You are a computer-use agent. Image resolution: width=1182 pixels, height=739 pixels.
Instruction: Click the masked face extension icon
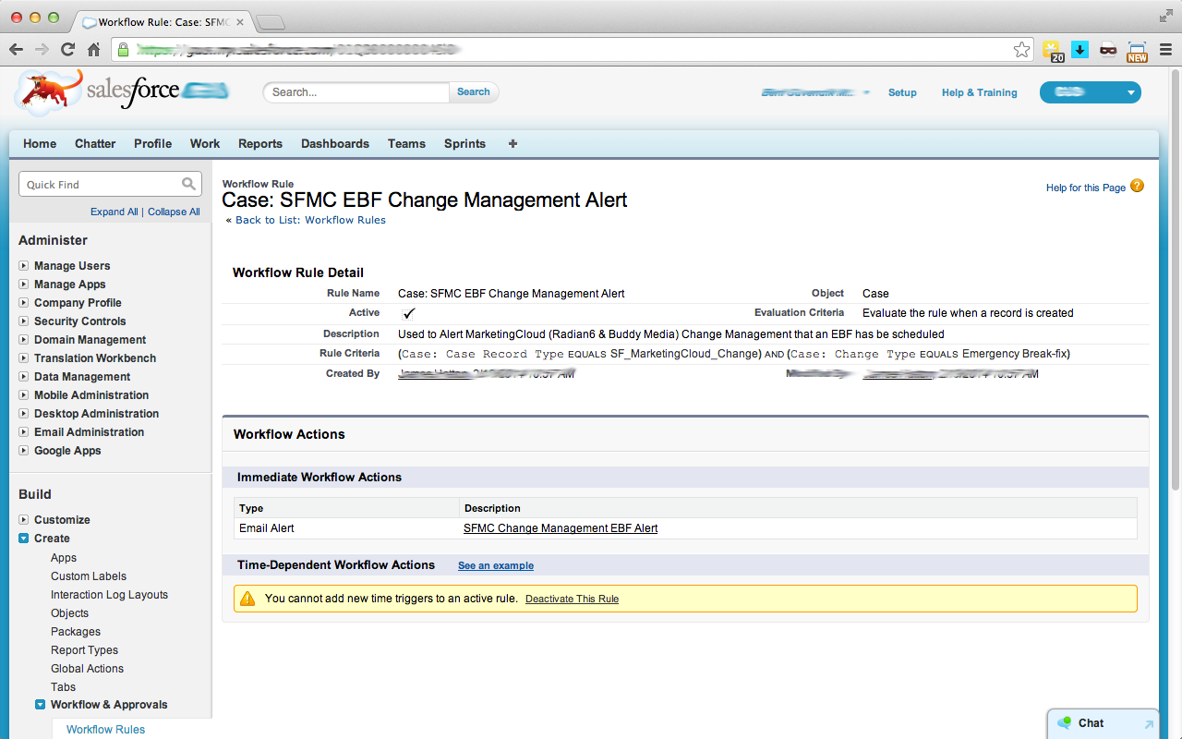click(x=1108, y=50)
